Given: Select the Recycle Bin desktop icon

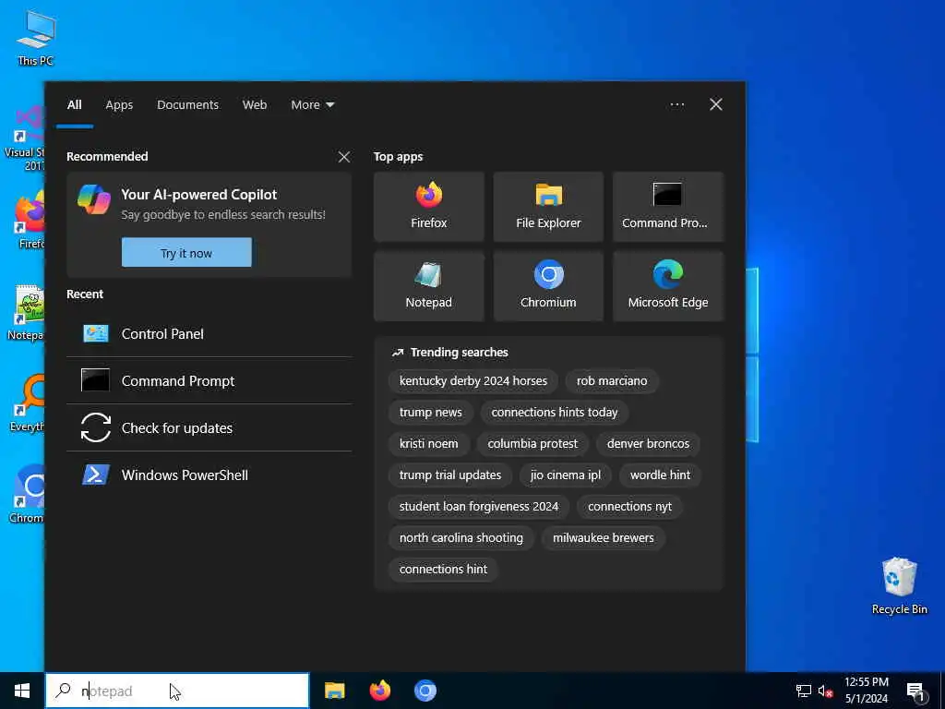Looking at the screenshot, I should [899, 586].
